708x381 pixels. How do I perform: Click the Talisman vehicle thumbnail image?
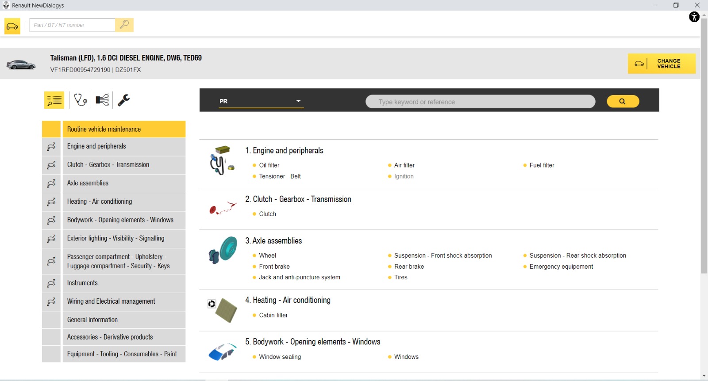[21, 65]
